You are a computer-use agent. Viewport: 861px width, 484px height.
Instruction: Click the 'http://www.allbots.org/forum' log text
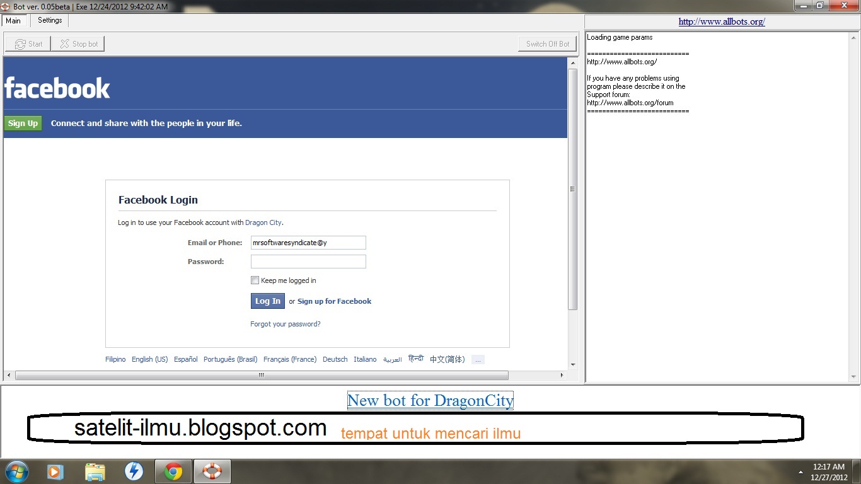[630, 103]
